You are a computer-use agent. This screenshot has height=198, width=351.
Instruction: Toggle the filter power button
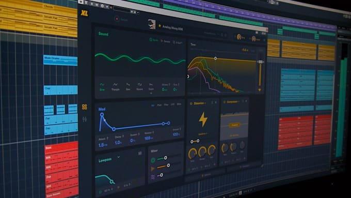(x=101, y=192)
